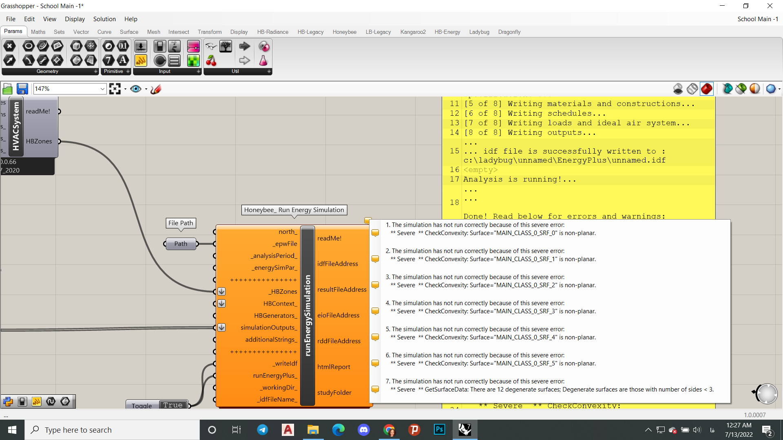
Task: Open the Solution menu
Action: click(104, 19)
